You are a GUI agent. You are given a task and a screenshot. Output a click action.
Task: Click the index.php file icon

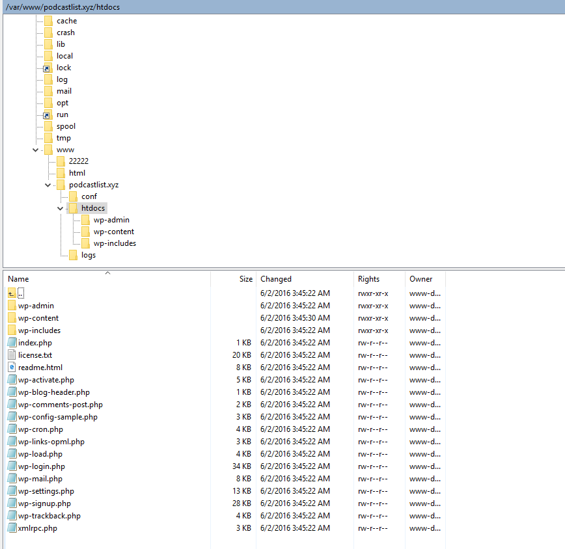click(12, 343)
